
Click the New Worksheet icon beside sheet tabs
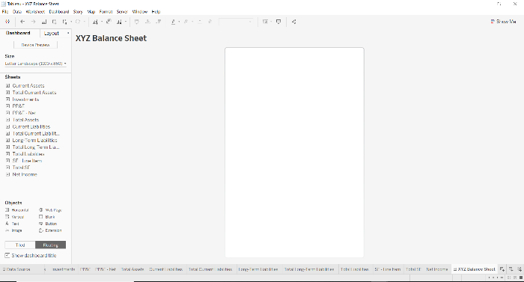tap(502, 269)
